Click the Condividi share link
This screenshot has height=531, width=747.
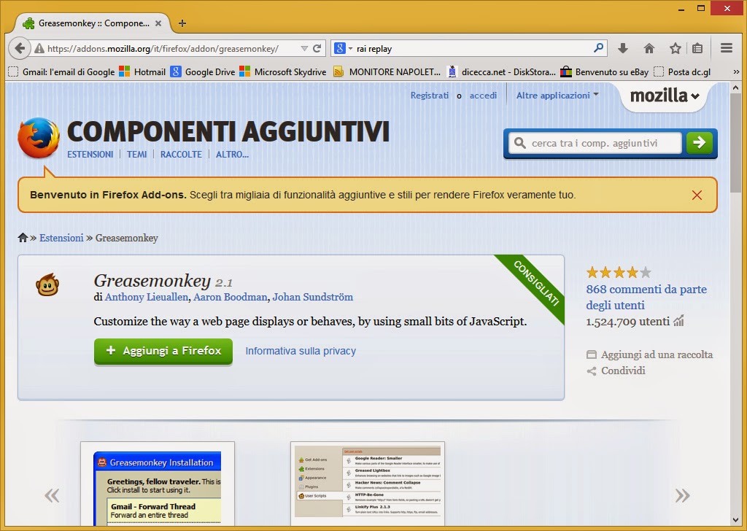tap(616, 371)
